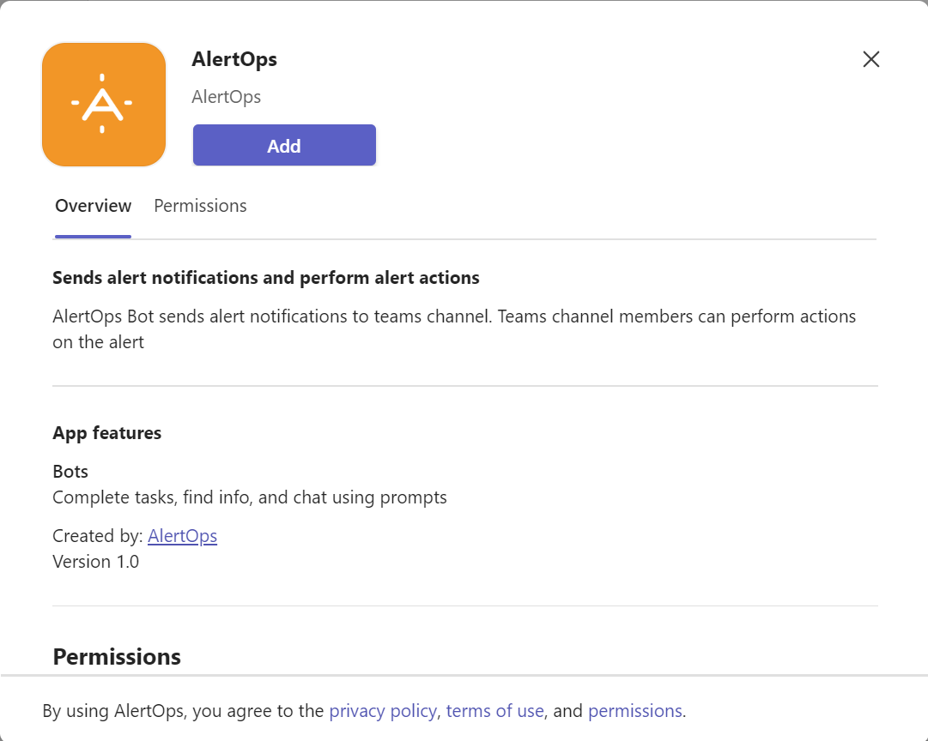The height and width of the screenshot is (741, 928).
Task: Open the privacy policy link
Action: click(384, 711)
